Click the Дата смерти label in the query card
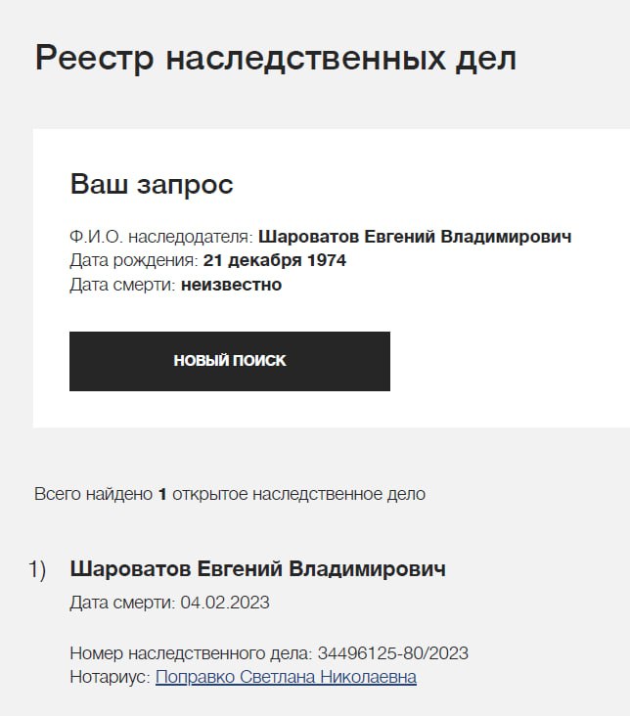 tap(122, 286)
